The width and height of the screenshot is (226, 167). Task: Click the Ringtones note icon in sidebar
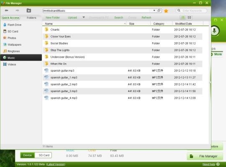coord(5,51)
